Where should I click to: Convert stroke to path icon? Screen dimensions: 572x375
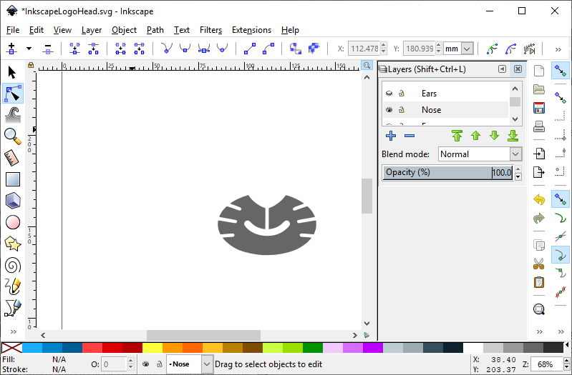314,49
